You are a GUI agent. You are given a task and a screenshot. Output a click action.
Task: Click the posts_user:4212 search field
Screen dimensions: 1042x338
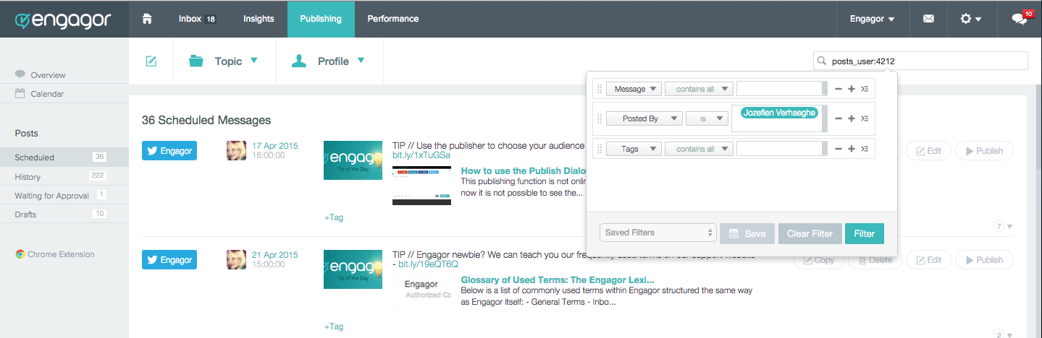(920, 61)
